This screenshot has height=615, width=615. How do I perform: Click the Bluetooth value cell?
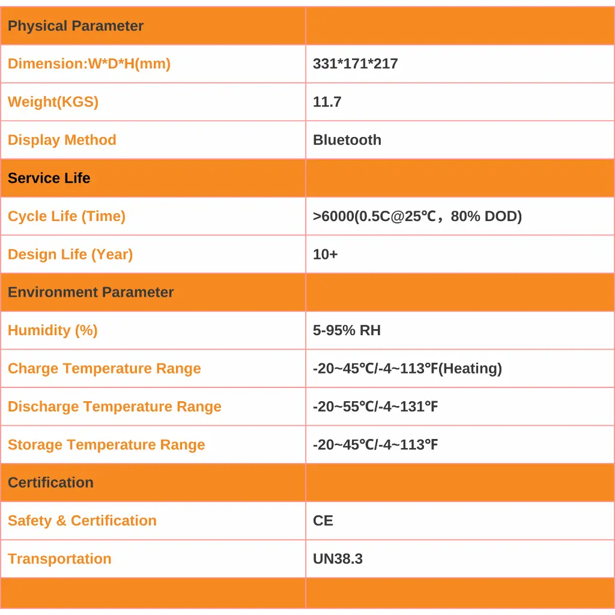pyautogui.click(x=347, y=140)
